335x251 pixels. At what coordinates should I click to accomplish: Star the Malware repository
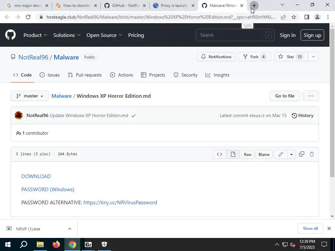tap(291, 57)
